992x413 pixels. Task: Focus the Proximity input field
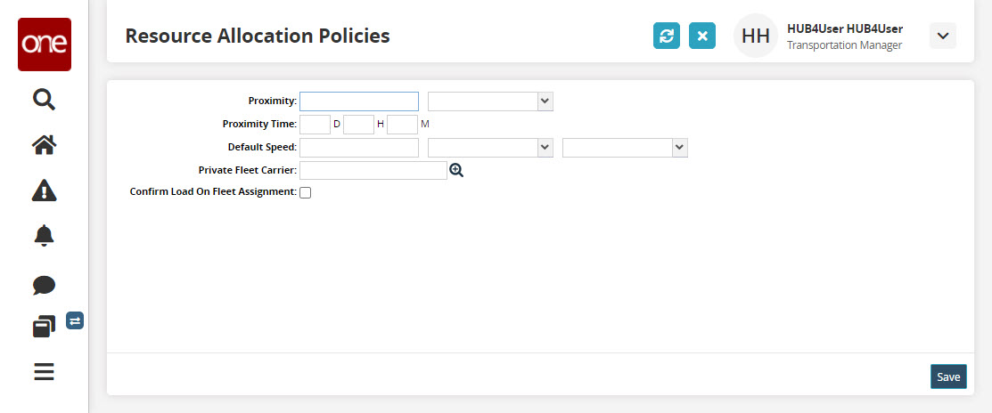[x=359, y=101]
